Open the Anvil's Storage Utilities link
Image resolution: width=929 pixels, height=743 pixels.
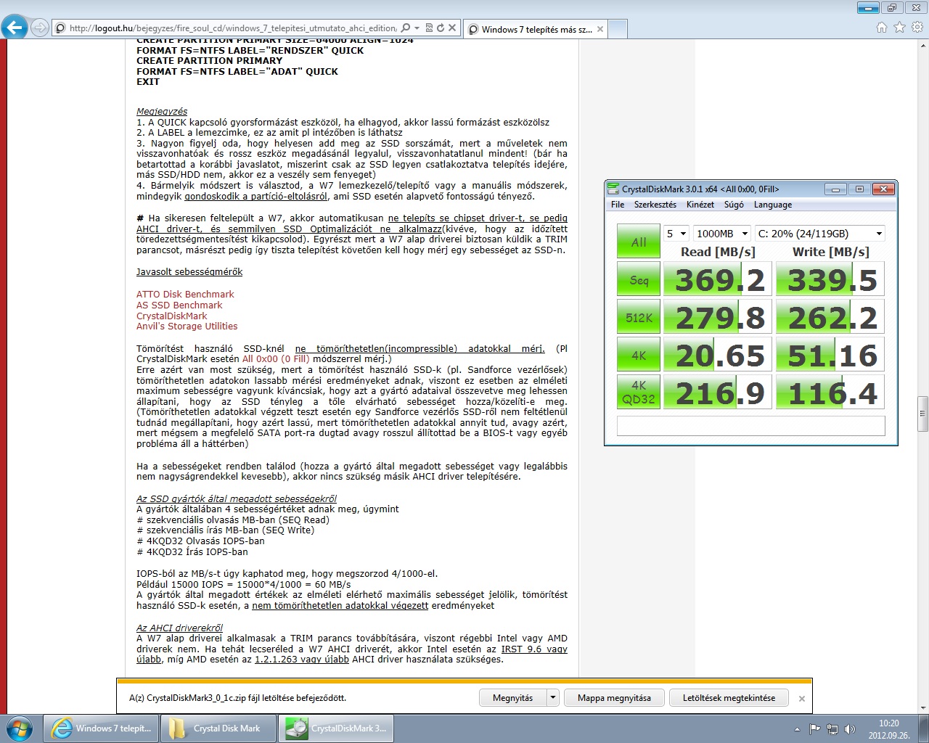[187, 327]
